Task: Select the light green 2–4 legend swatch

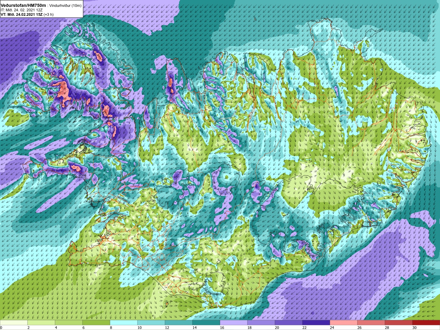Action: click(41, 323)
